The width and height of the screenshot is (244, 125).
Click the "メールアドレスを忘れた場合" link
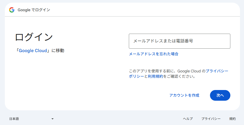pyautogui.click(x=153, y=54)
